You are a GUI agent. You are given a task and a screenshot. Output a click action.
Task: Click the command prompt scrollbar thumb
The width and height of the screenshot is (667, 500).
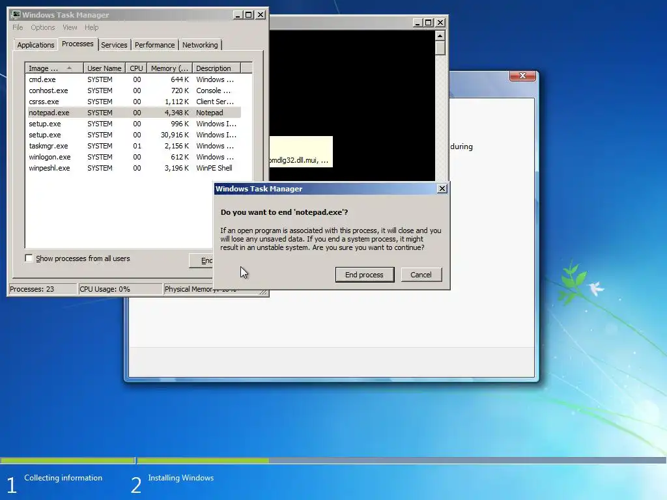(x=440, y=48)
